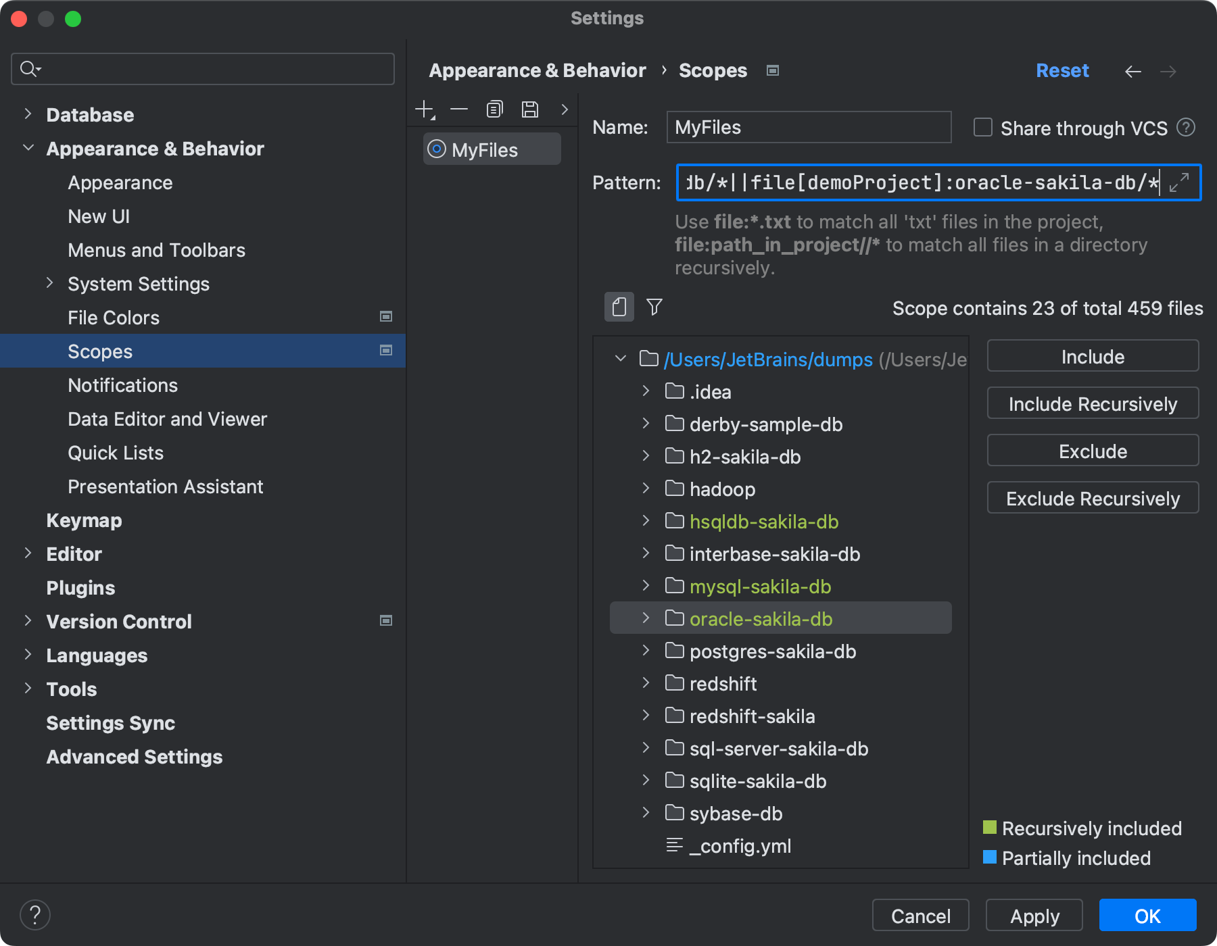
Task: Enable the Share through VCS checkbox
Action: pos(982,127)
